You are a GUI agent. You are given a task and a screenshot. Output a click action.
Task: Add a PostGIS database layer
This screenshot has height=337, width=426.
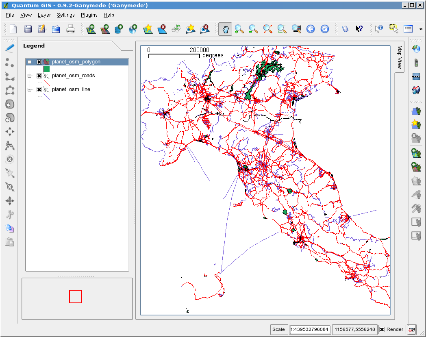pyautogui.click(x=119, y=29)
